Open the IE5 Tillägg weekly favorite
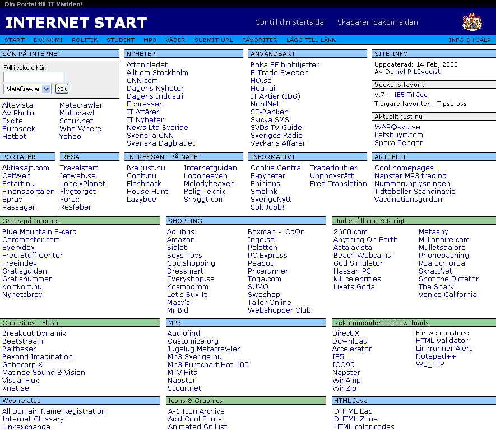Screen dimensions: 496x431 411,95
